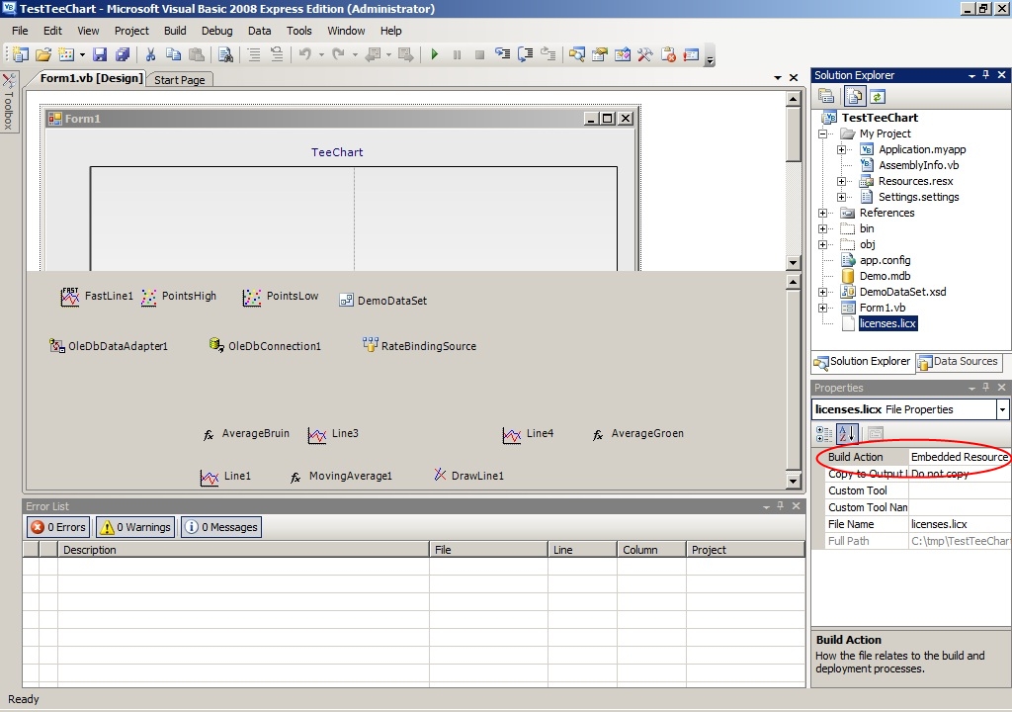The width and height of the screenshot is (1012, 712).
Task: Click the Undo arrow icon
Action: [305, 55]
